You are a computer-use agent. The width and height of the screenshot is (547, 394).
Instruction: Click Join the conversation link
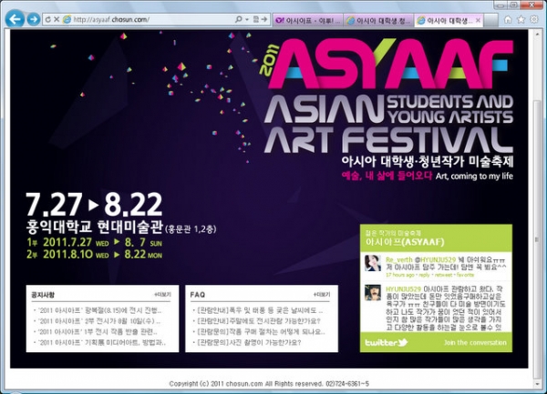(x=475, y=343)
